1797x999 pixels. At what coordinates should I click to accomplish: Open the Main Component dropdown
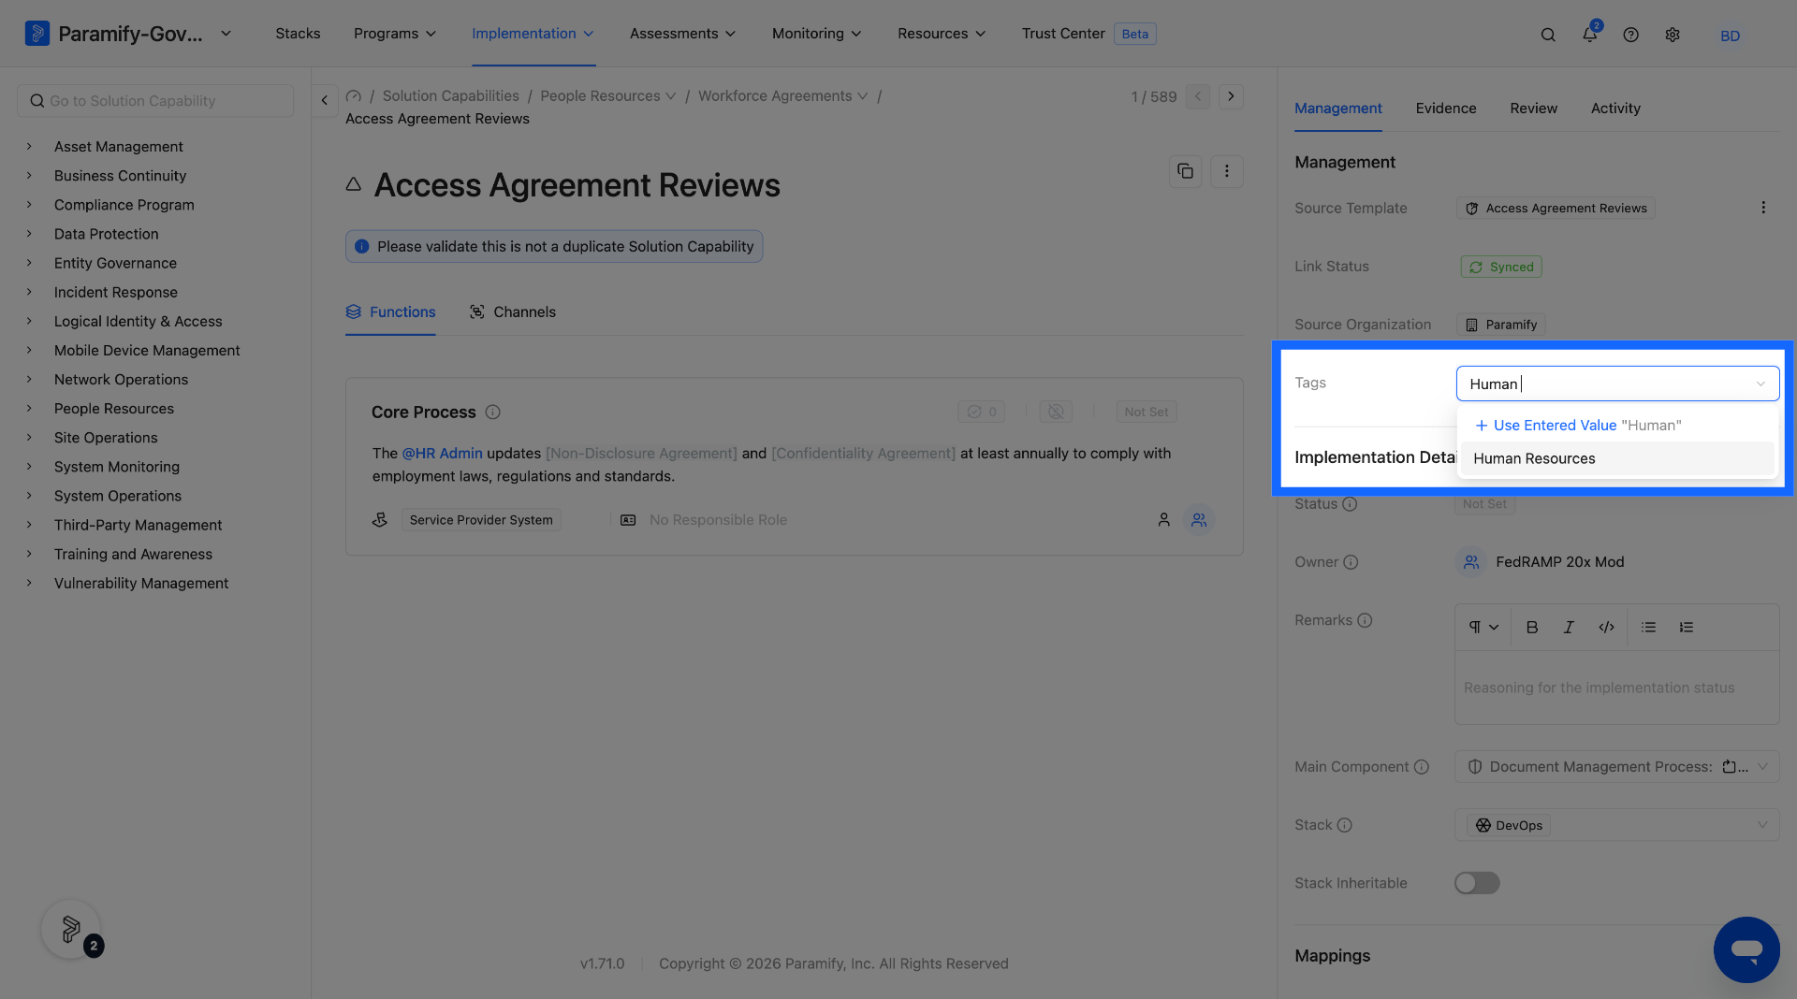tap(1616, 767)
